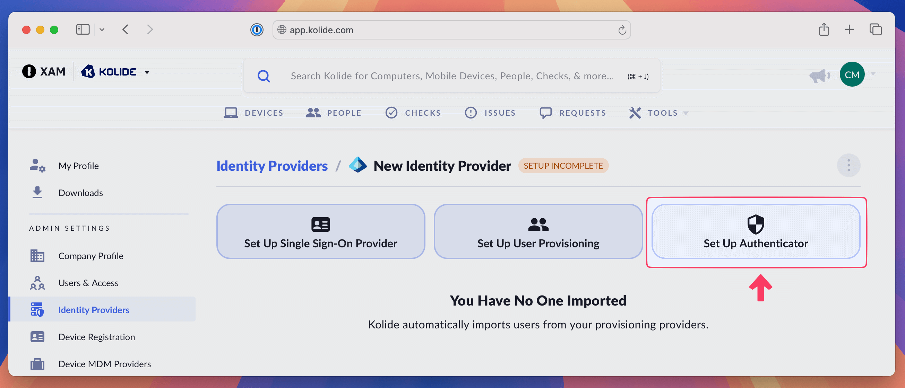Open the three-dot options menu
The width and height of the screenshot is (905, 388).
click(848, 165)
